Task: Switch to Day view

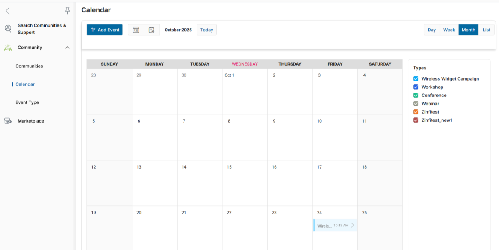Action: [432, 30]
